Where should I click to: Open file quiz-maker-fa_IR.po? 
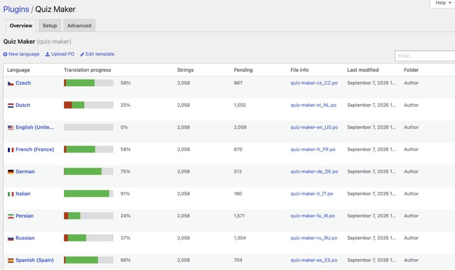point(313,216)
